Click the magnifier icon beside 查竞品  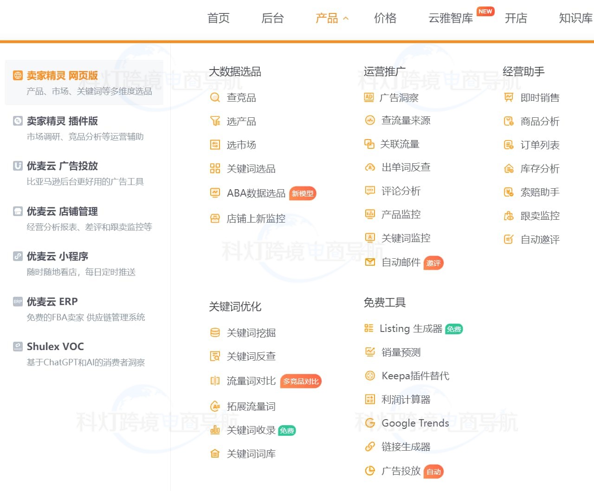[215, 97]
